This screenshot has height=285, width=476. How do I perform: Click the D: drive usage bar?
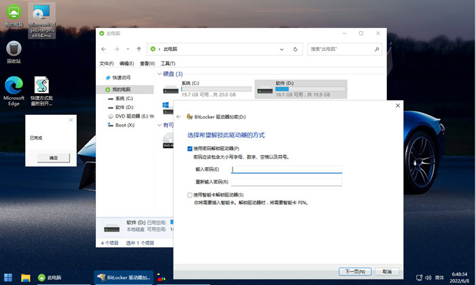click(310, 89)
